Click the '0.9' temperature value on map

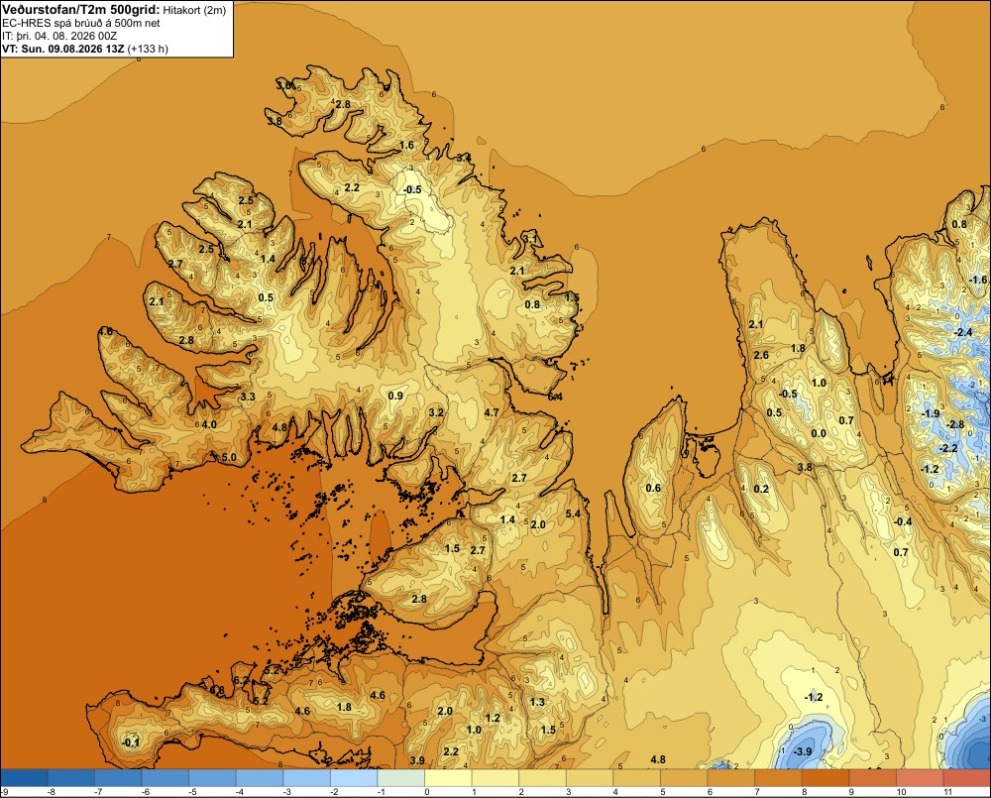(x=395, y=396)
